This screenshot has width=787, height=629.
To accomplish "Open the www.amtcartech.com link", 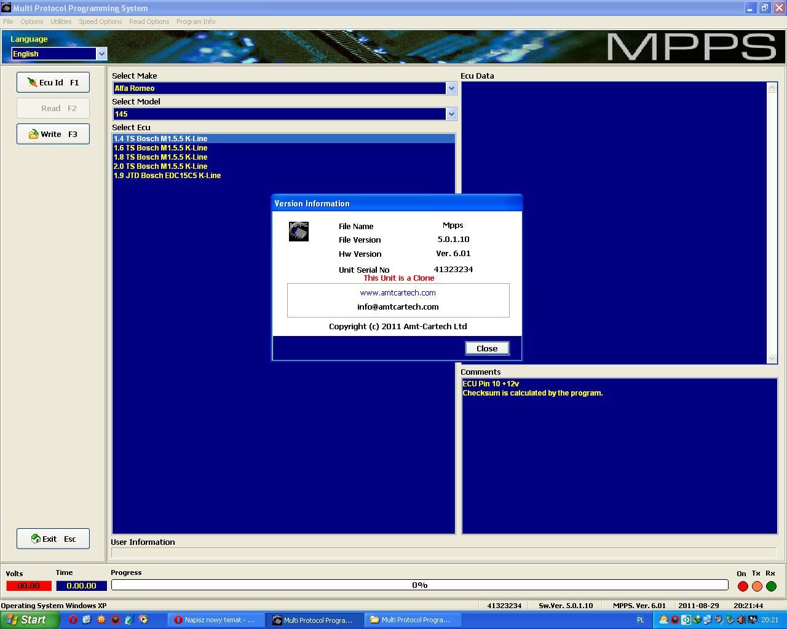I will click(x=398, y=293).
